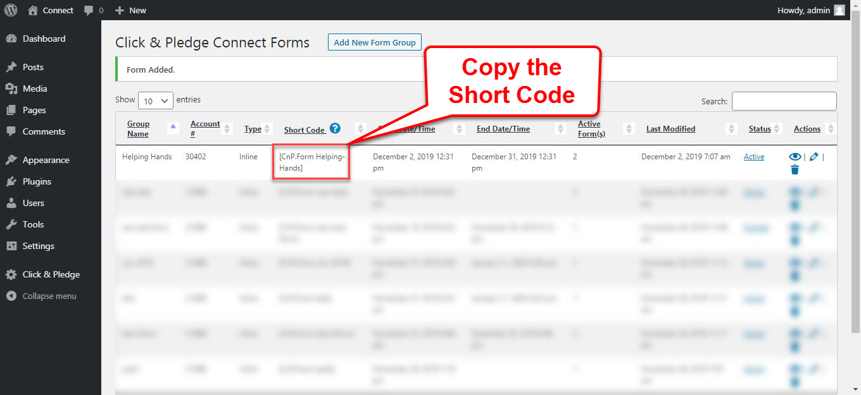This screenshot has width=861, height=395.
Task: Open the Users person icon
Action: [x=11, y=203]
